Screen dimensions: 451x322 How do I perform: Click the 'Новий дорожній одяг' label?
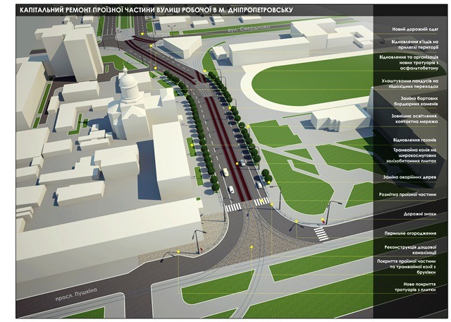point(414,30)
